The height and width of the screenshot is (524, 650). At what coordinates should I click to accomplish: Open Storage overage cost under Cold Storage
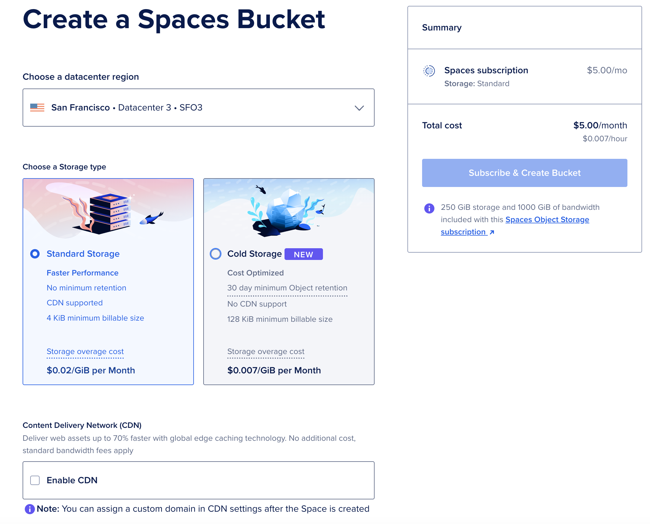click(265, 351)
